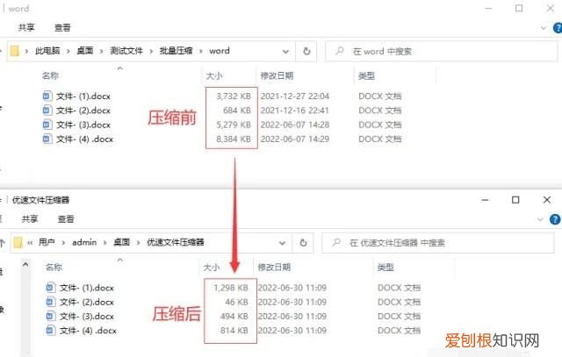Select 测试文件 in the breadcrumb path
The width and height of the screenshot is (562, 357).
[126, 51]
